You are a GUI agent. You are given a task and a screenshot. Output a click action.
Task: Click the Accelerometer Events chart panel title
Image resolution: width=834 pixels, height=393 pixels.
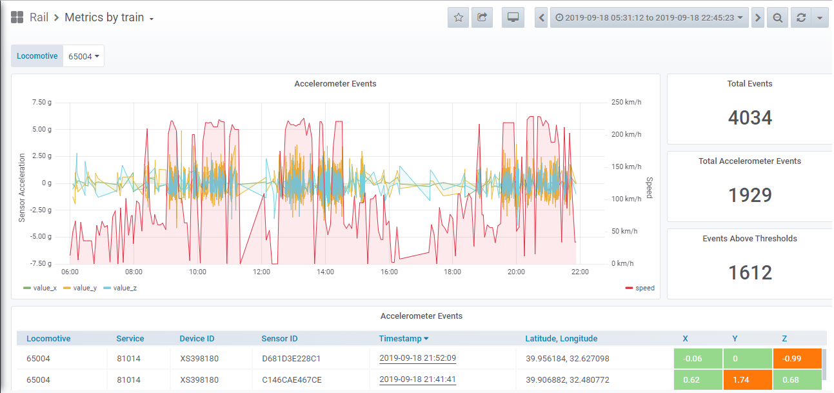click(335, 83)
